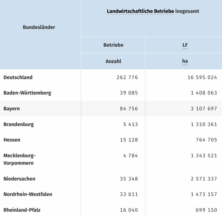Select the 'Bayern' row label
The height and width of the screenshot is (216, 222).
[x=12, y=109]
